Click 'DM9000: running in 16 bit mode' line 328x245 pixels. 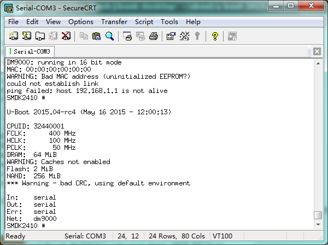[x=64, y=62]
